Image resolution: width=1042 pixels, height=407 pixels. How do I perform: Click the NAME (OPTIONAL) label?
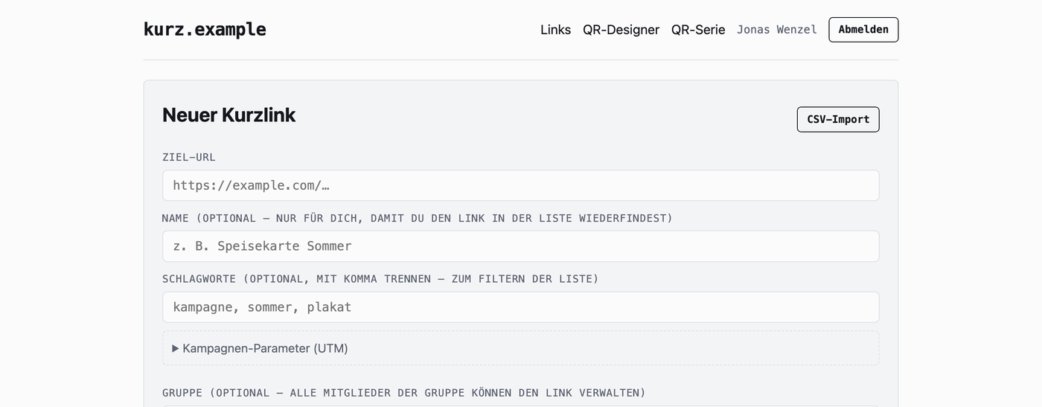pyautogui.click(x=418, y=219)
